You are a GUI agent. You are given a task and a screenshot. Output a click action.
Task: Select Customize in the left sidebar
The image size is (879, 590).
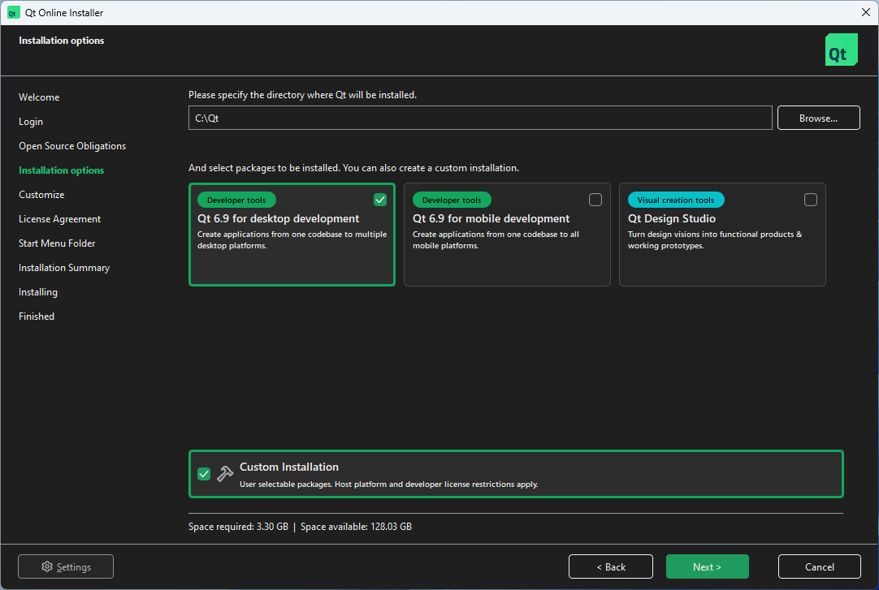click(x=41, y=195)
